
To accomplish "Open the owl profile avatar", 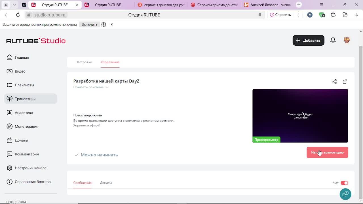I will point(347,40).
